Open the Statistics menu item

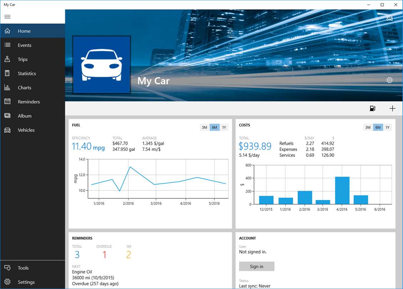pos(33,73)
